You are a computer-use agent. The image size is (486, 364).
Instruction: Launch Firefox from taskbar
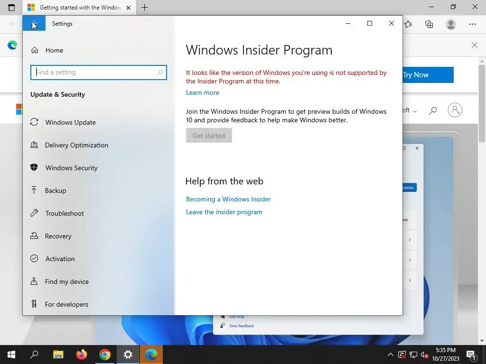[x=82, y=355]
